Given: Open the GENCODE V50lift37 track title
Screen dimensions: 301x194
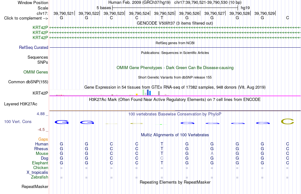Looking at the screenshot, I should click(x=175, y=23).
